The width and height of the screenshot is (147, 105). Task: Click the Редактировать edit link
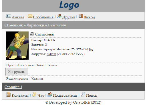click(17, 79)
